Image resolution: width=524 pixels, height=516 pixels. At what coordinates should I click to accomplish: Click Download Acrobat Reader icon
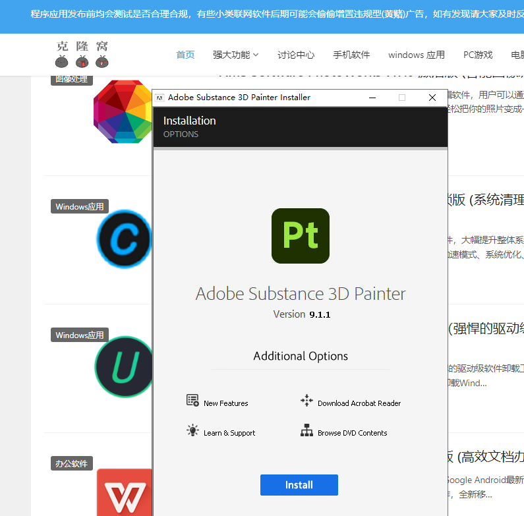click(306, 400)
